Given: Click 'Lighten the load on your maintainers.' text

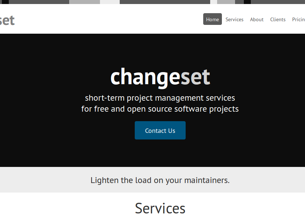Looking at the screenshot, I should [160, 180].
